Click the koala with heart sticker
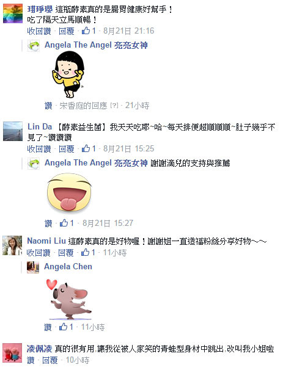294x370 pixels. (x=69, y=299)
